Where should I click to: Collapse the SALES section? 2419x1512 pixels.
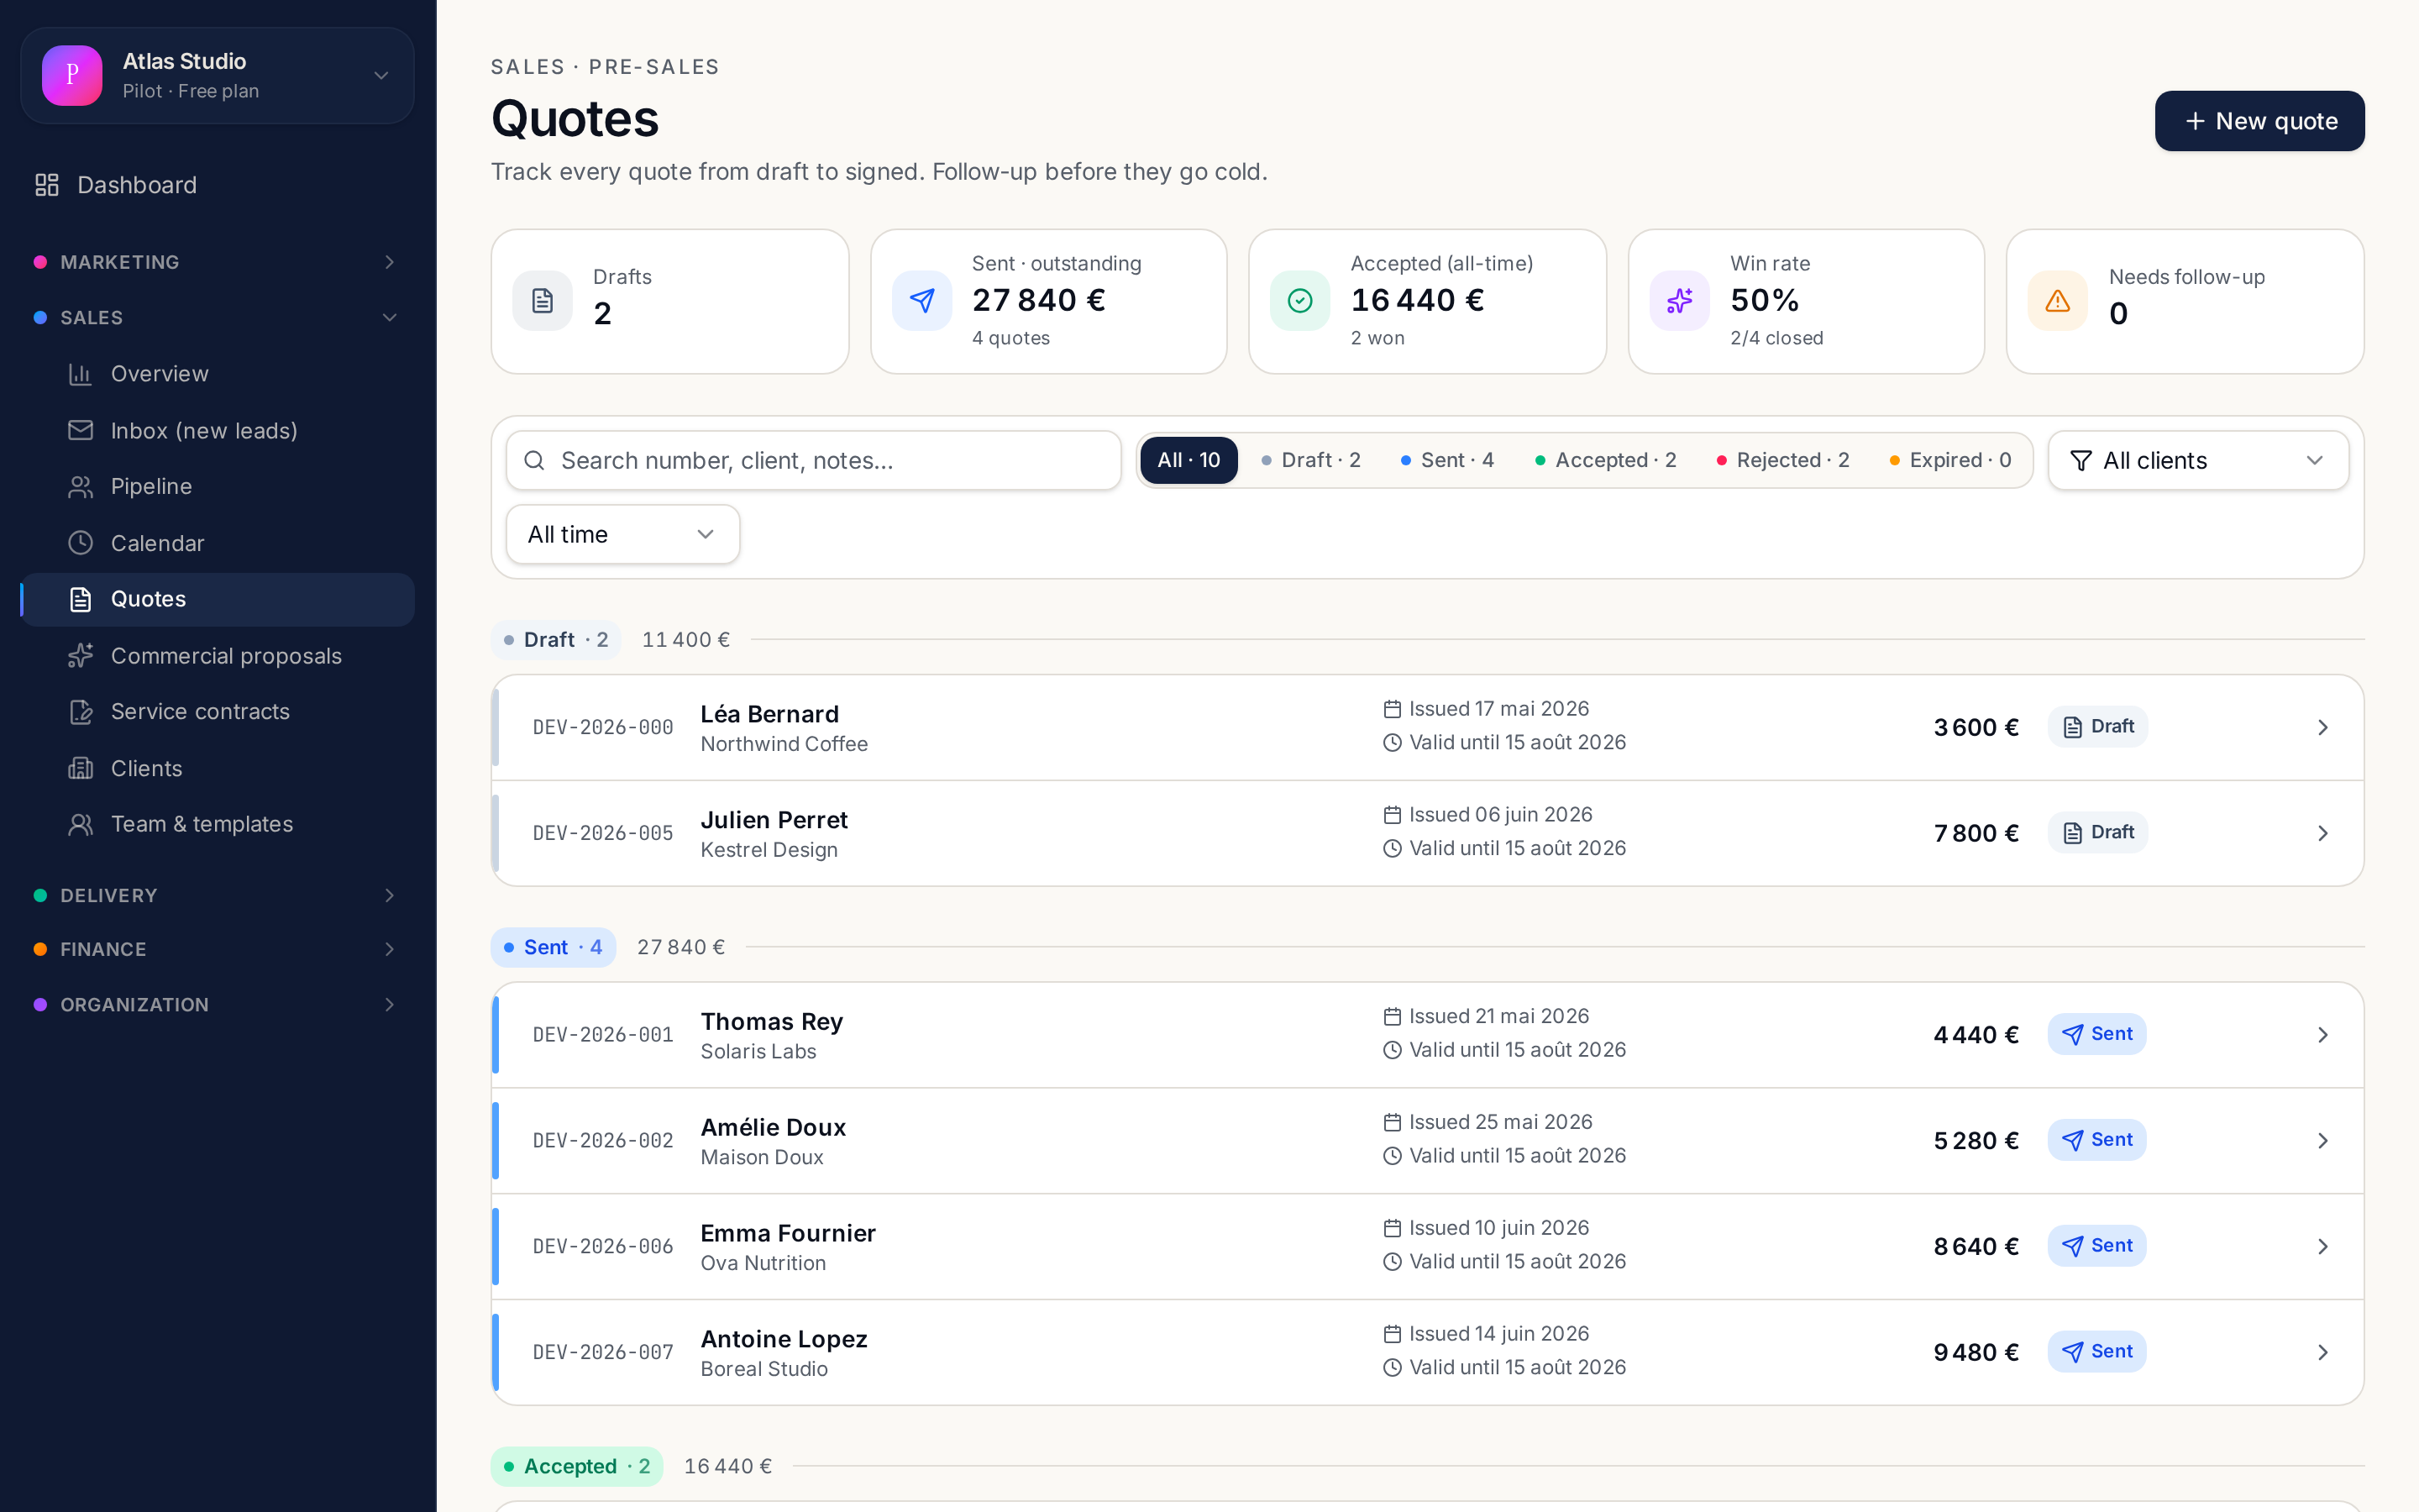click(217, 318)
